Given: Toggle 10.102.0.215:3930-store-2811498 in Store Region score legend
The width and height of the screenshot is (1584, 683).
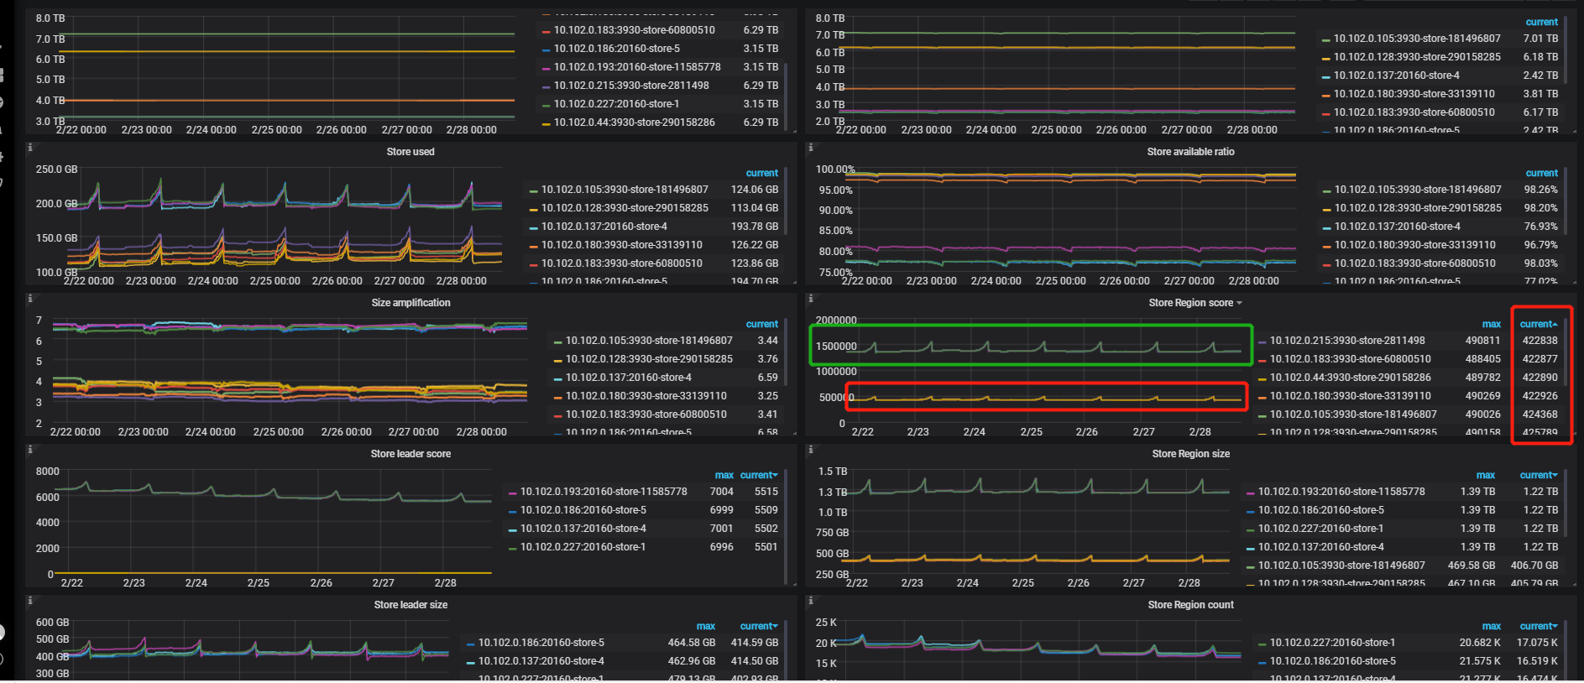Looking at the screenshot, I should [1346, 341].
